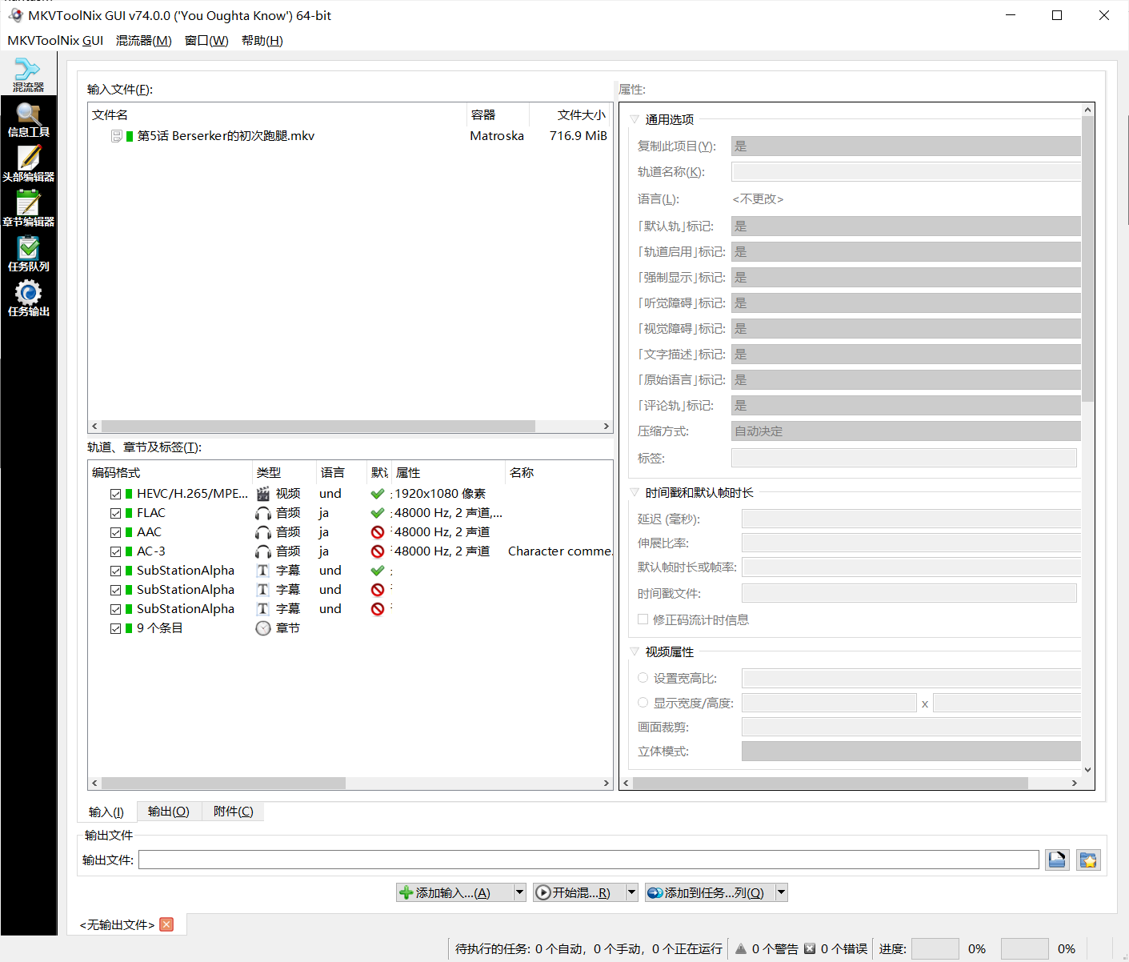Close the <无输出文件> tab with red X
This screenshot has height=962, width=1129.
tap(166, 924)
